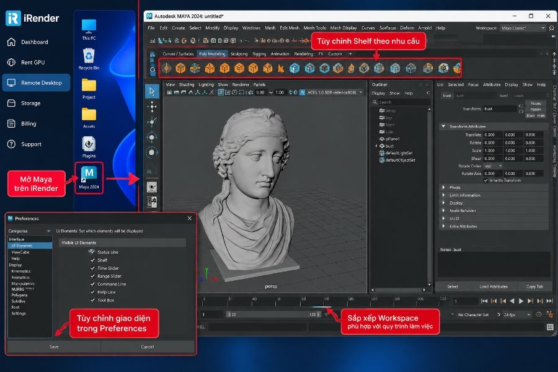
Task: Select ViewCube category in Preferences
Action: [x=20, y=252]
